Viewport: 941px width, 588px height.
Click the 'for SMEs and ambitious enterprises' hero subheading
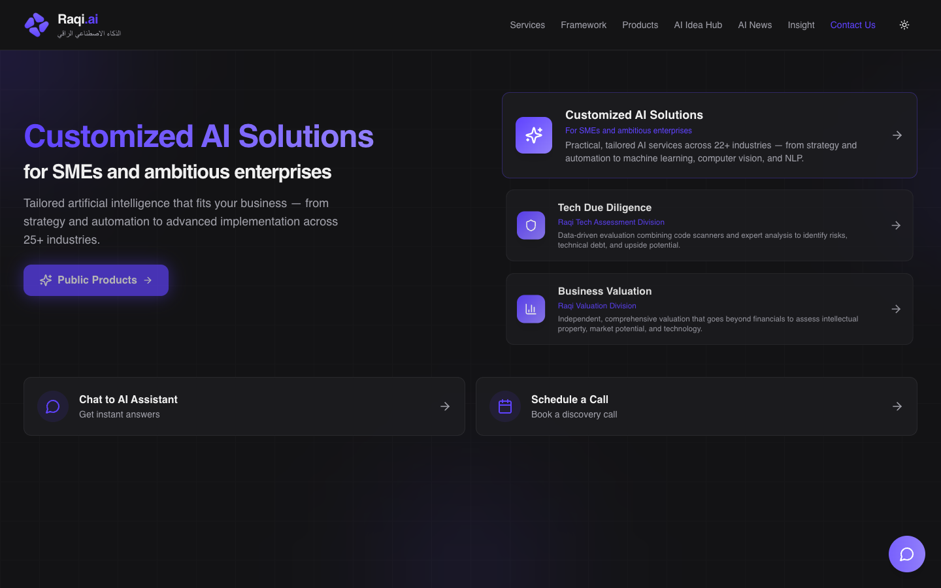[x=178, y=172]
